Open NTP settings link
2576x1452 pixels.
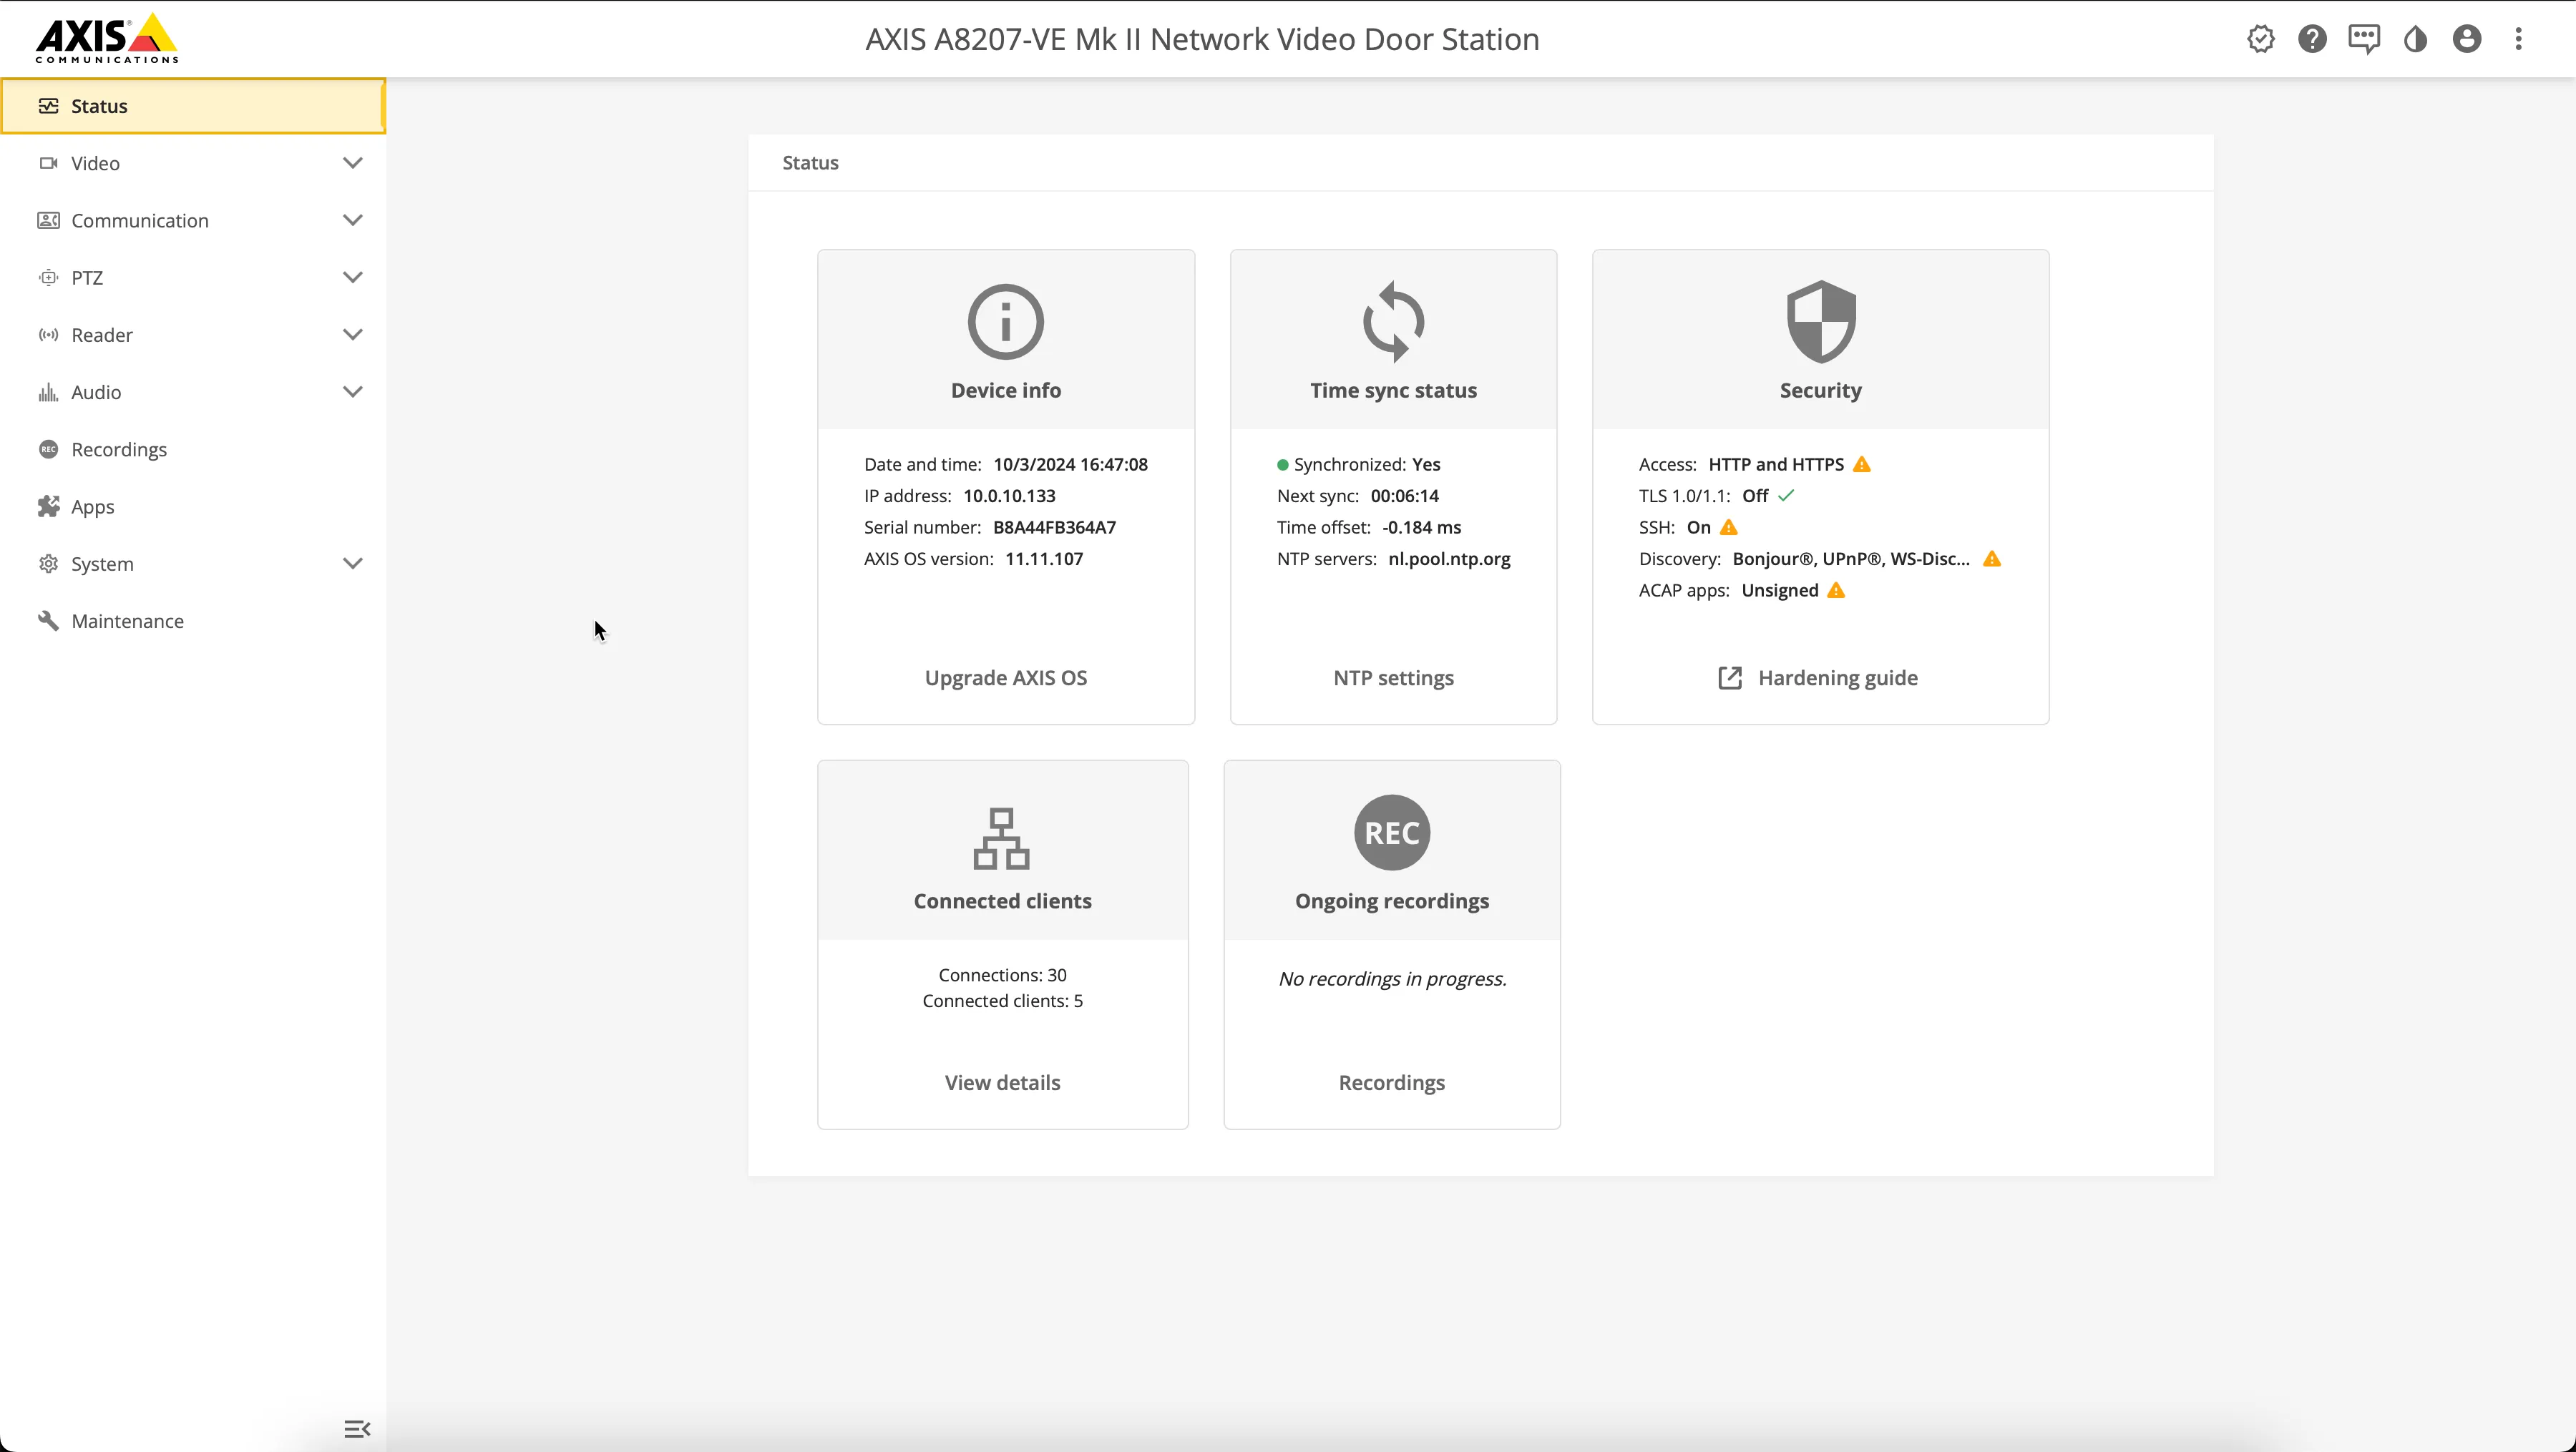point(1393,677)
